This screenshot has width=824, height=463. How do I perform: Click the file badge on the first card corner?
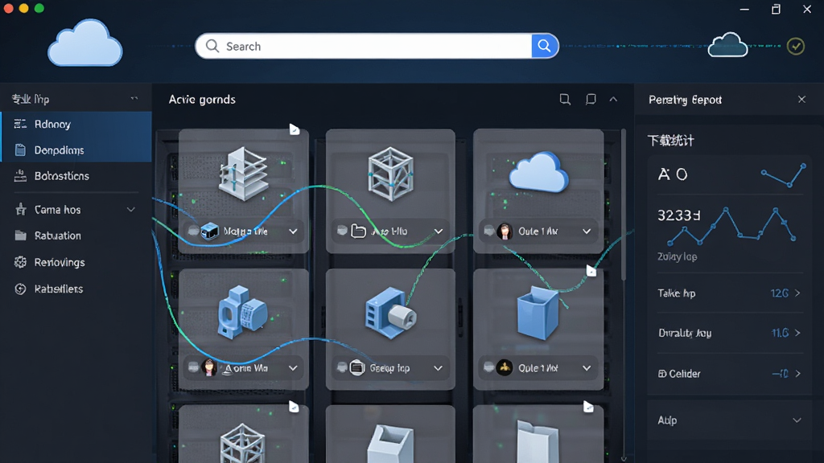pos(295,129)
